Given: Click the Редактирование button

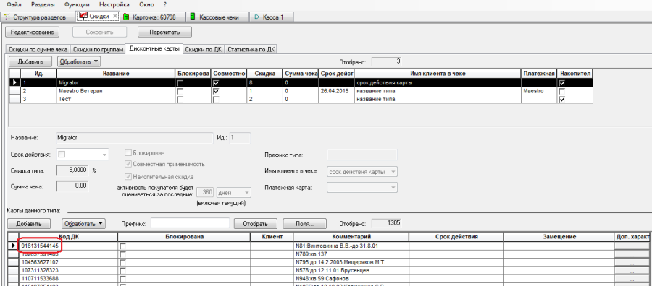Looking at the screenshot, I should tap(32, 32).
